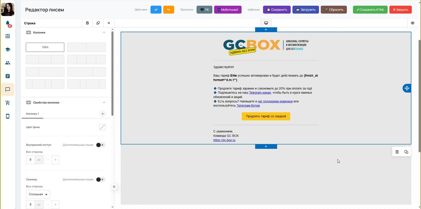
Task: Toggle additional options for Граница
Action: click(x=100, y=180)
